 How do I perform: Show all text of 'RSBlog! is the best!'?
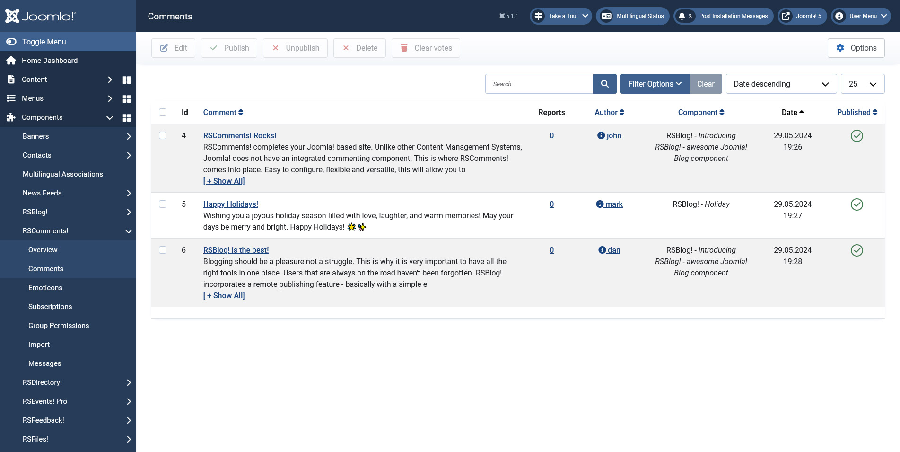coord(224,295)
